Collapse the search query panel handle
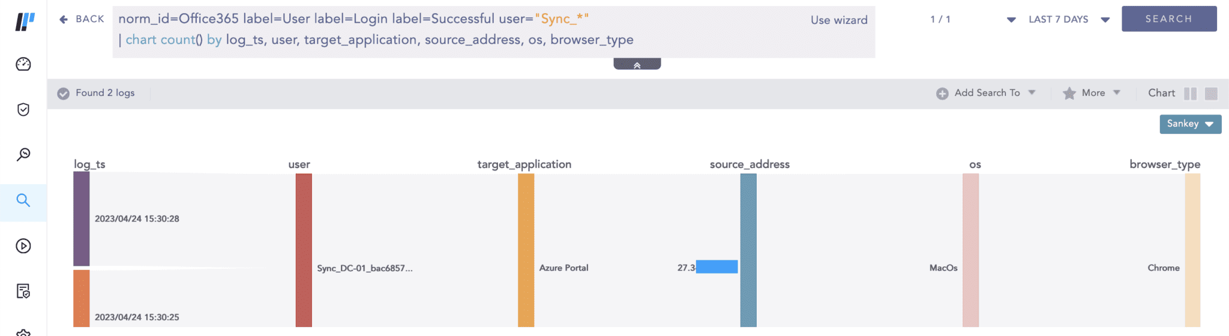This screenshot has height=336, width=1229. [x=637, y=64]
